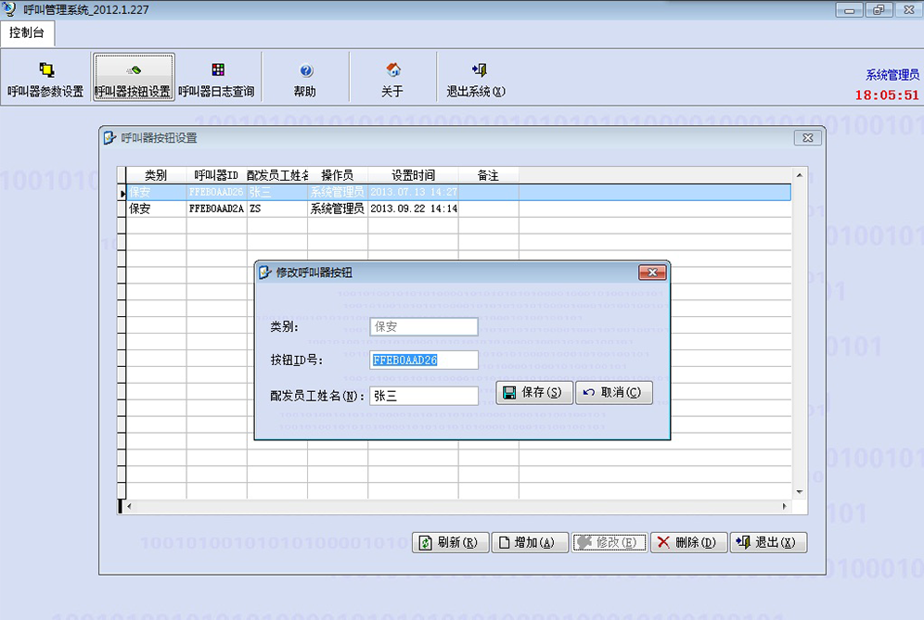The width and height of the screenshot is (924, 620).
Task: Select table row with ID FFEB0AAD2A
Action: pyautogui.click(x=217, y=209)
